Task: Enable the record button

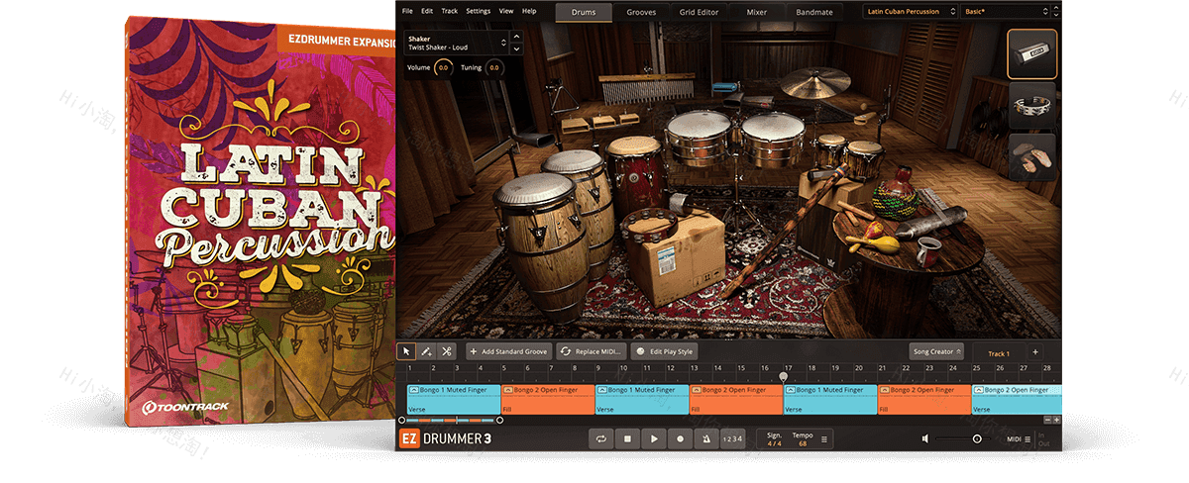Action: point(679,438)
